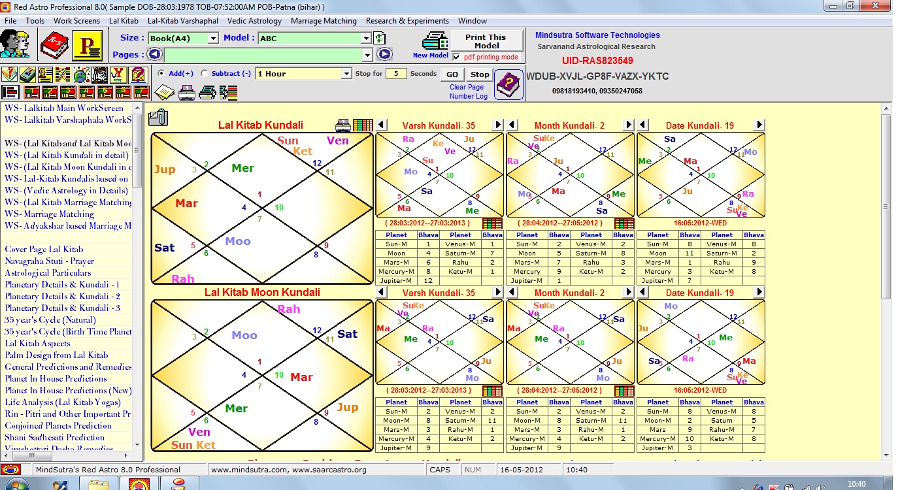Click next arrow of Date Kundali in Lal Kitab Kundali row
The width and height of the screenshot is (915, 490).
(759, 125)
